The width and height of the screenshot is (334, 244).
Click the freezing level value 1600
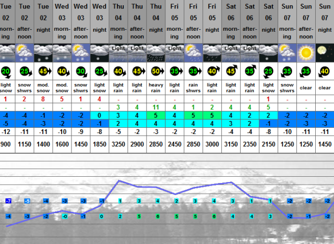62,144
